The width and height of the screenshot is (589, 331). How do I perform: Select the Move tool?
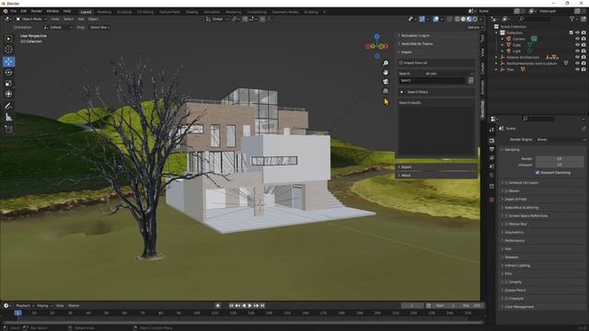[x=8, y=62]
